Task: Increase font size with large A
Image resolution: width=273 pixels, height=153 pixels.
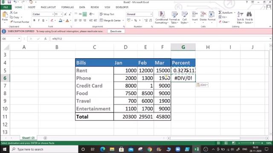Action: [x=65, y=14]
